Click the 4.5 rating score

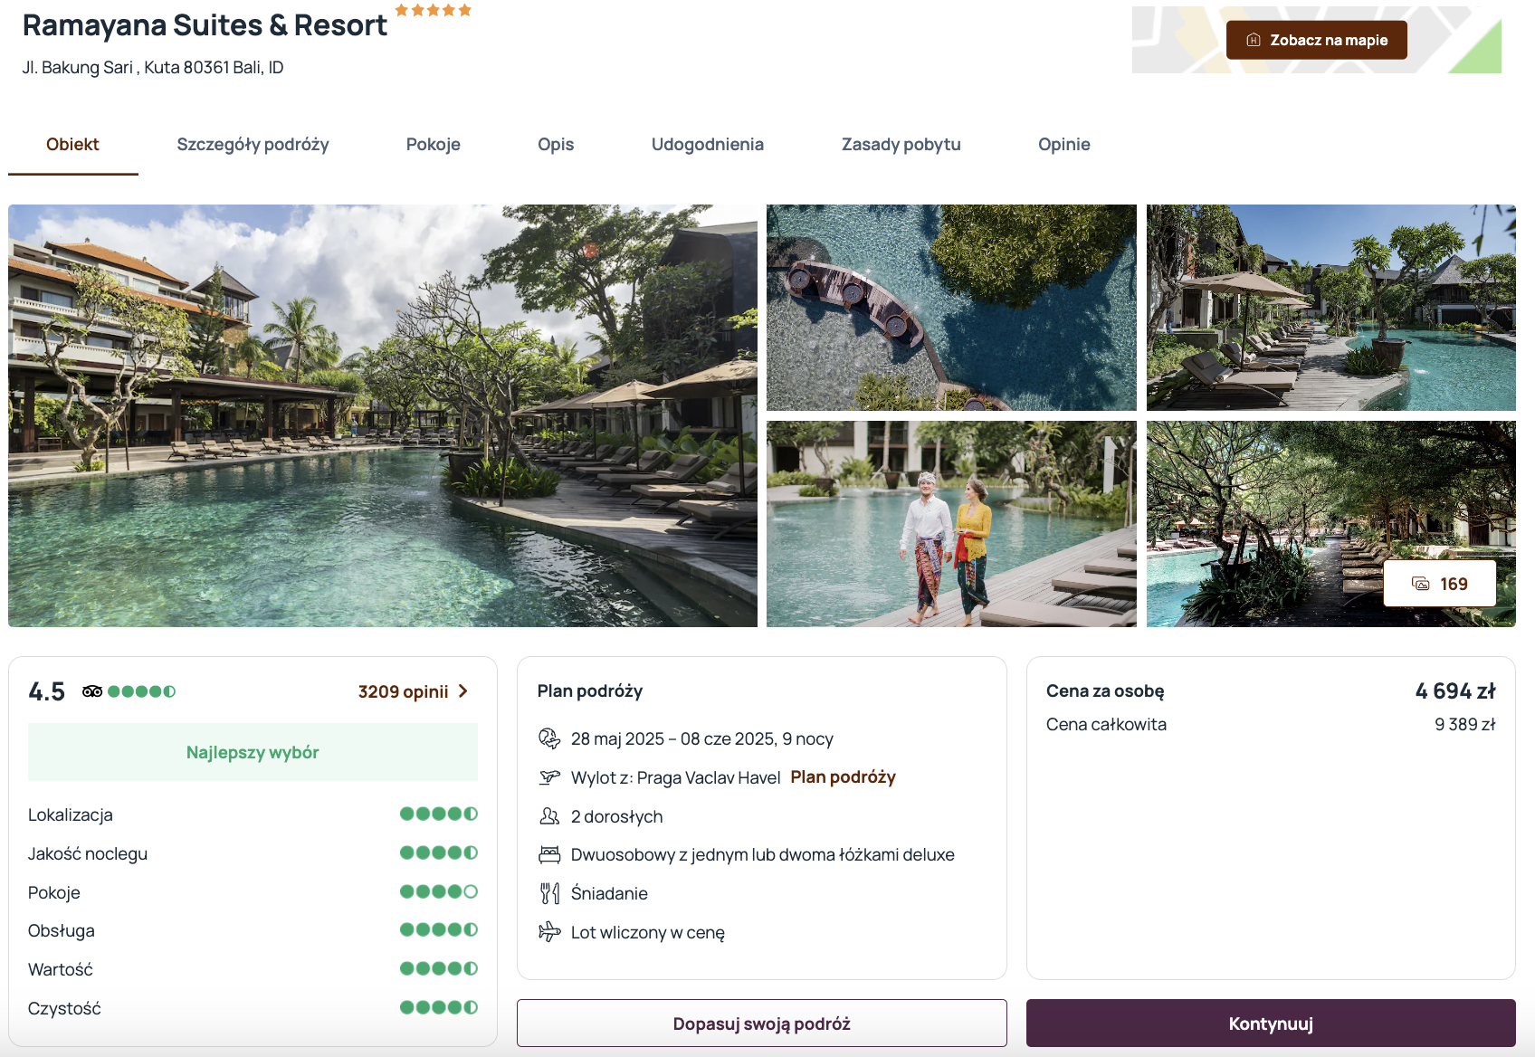coord(47,691)
